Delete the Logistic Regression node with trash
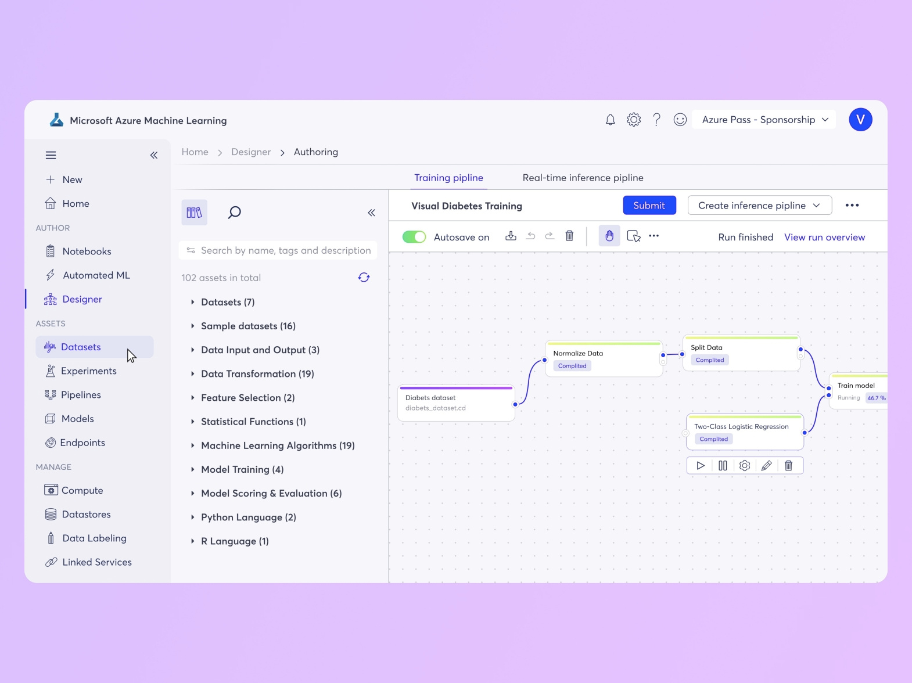 (788, 466)
